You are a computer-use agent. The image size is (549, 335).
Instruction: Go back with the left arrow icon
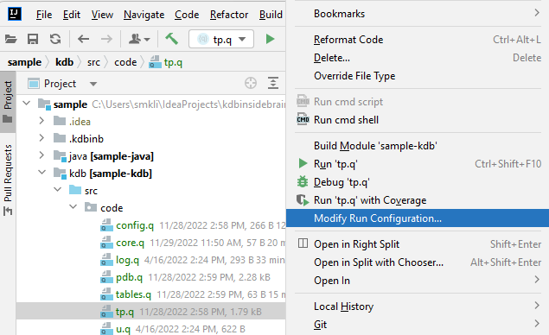(x=83, y=39)
